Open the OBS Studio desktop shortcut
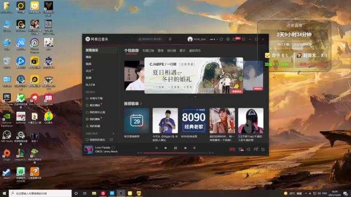The height and width of the screenshot is (197, 351). (x=7, y=137)
